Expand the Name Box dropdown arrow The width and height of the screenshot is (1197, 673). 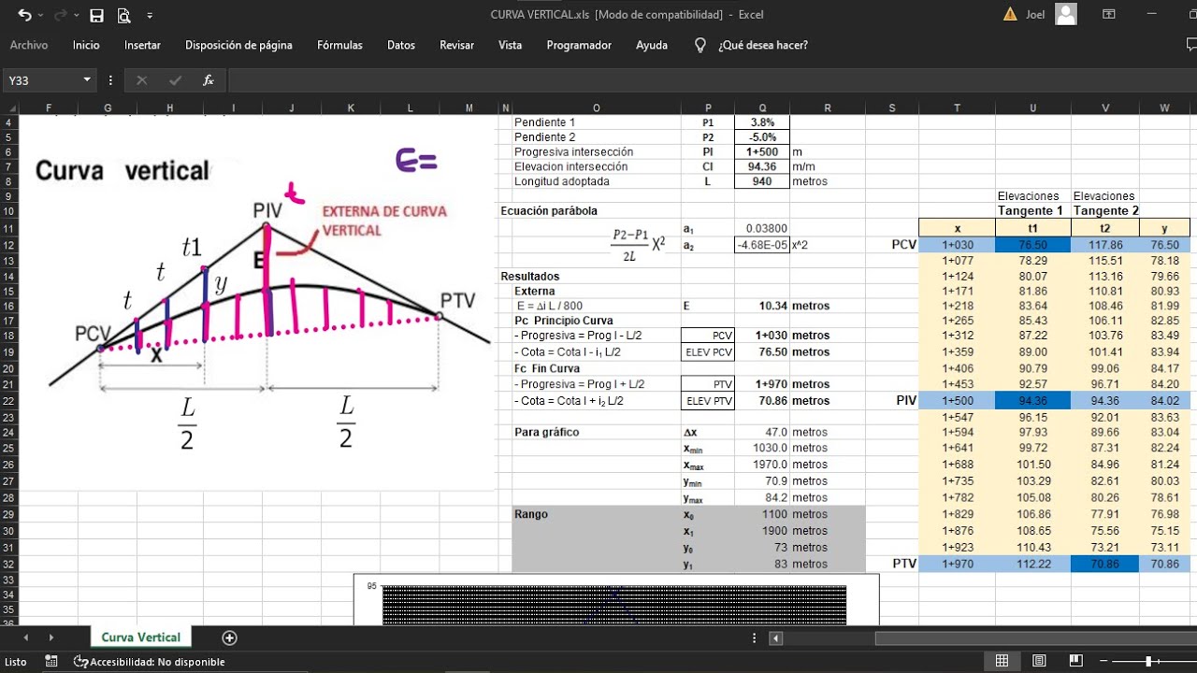click(87, 80)
